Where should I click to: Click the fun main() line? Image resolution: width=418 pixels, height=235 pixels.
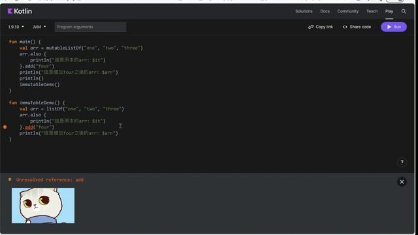(x=25, y=42)
